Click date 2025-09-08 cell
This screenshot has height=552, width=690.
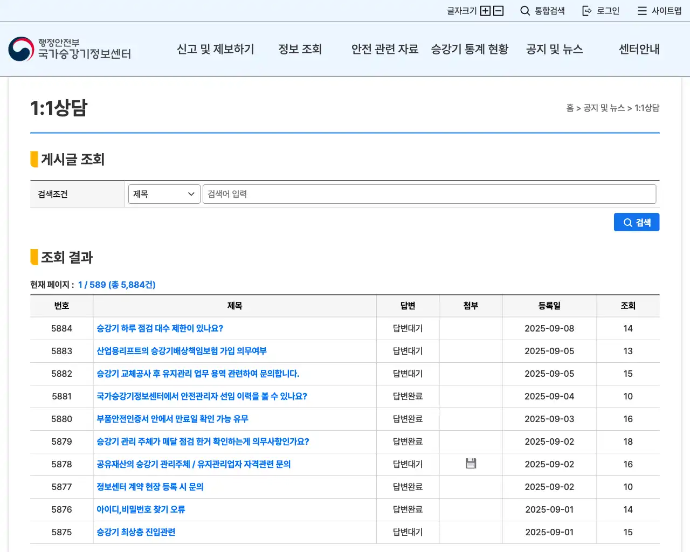(549, 328)
